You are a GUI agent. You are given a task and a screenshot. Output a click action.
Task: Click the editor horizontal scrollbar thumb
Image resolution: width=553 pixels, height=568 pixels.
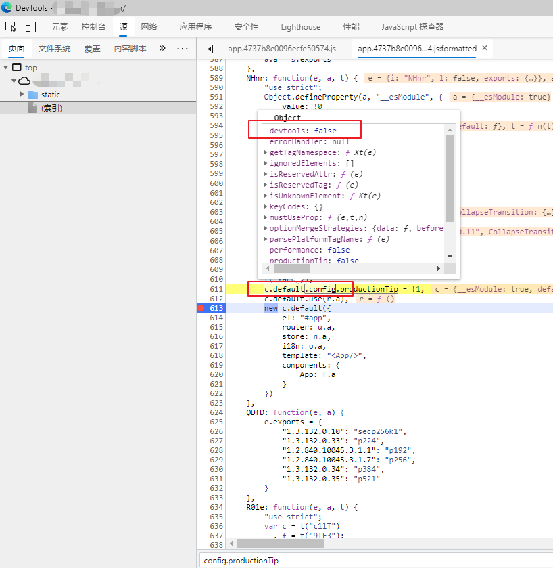coord(281,544)
